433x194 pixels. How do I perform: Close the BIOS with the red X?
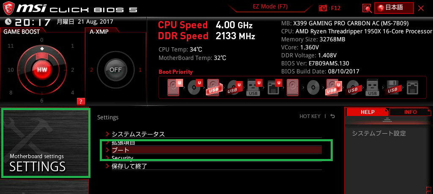[x=421, y=8]
